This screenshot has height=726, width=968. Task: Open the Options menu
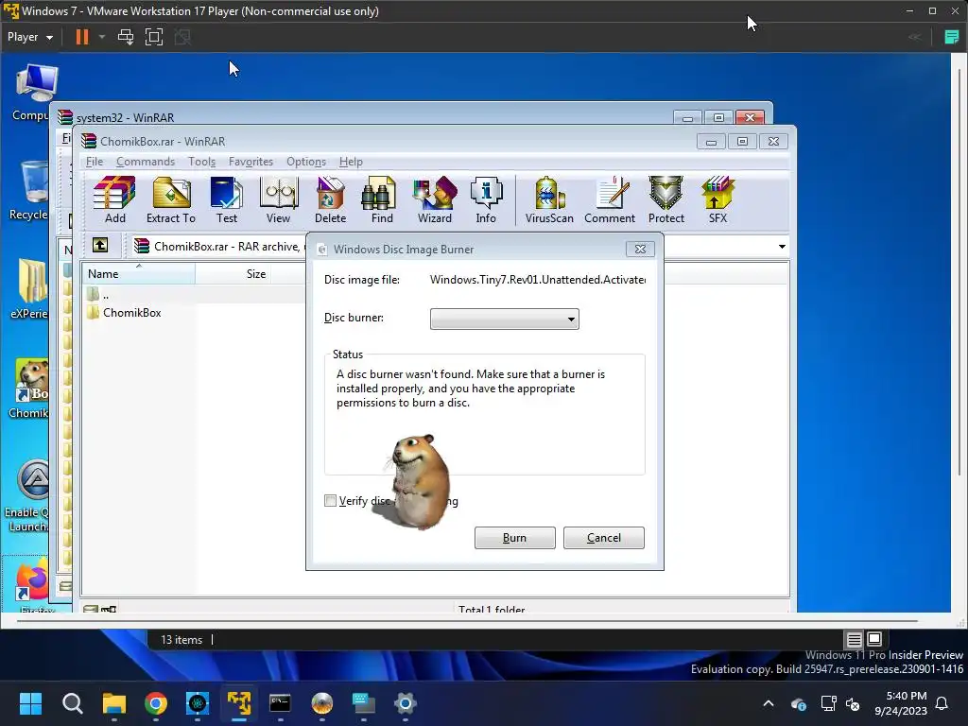[306, 161]
